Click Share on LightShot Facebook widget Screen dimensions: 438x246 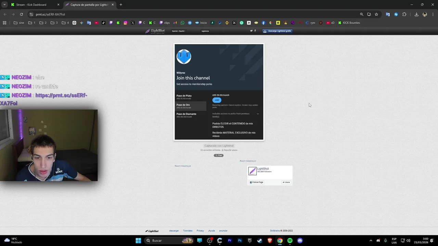point(286,182)
